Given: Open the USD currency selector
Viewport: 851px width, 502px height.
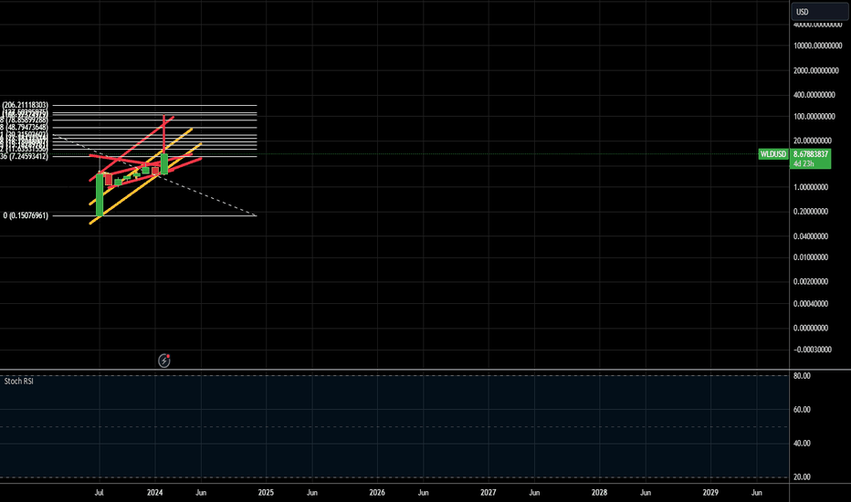Looking at the screenshot, I should tap(820, 11).
